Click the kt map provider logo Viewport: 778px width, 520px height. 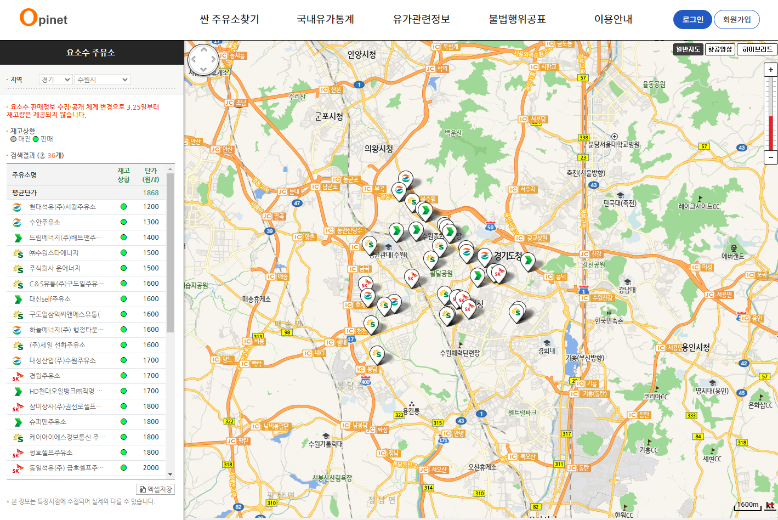[x=770, y=505]
